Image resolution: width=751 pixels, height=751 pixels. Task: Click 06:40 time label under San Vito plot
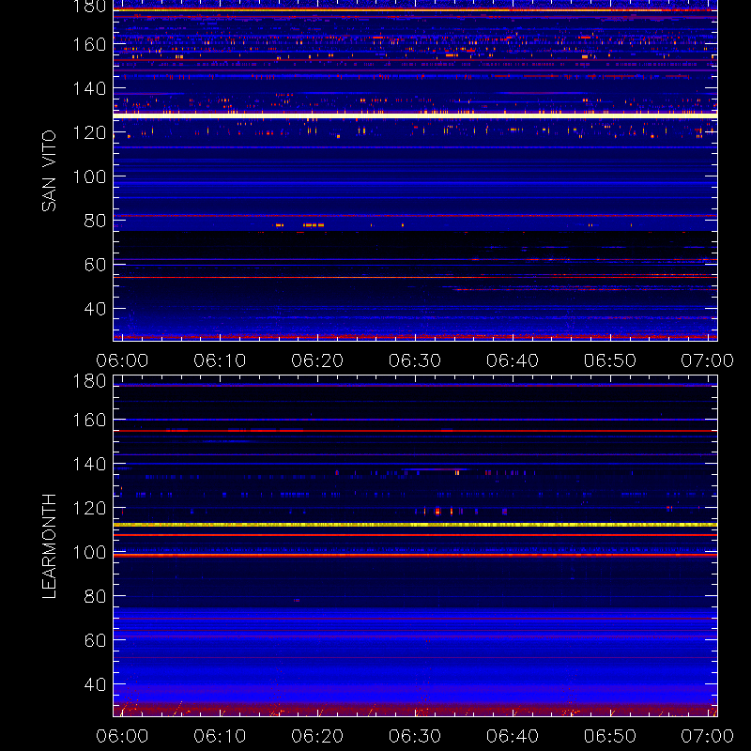click(513, 360)
